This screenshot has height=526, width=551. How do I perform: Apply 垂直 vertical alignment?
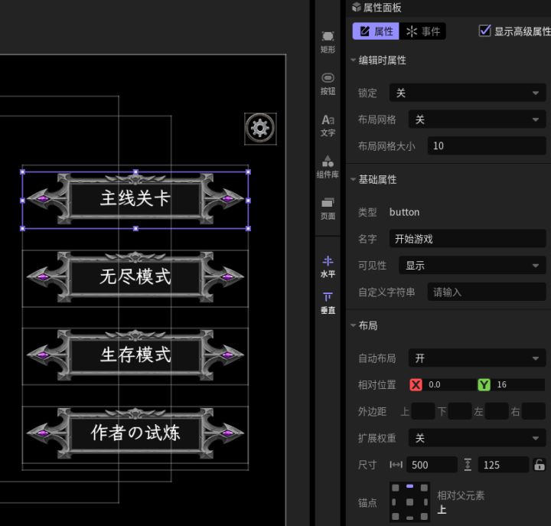328,302
